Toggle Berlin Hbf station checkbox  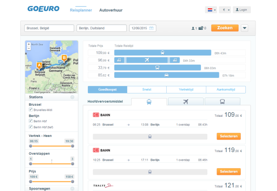(x=31, y=121)
